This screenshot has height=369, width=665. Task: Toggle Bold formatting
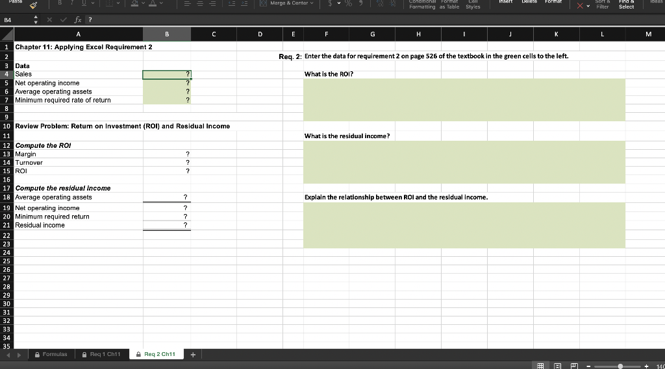click(x=60, y=3)
